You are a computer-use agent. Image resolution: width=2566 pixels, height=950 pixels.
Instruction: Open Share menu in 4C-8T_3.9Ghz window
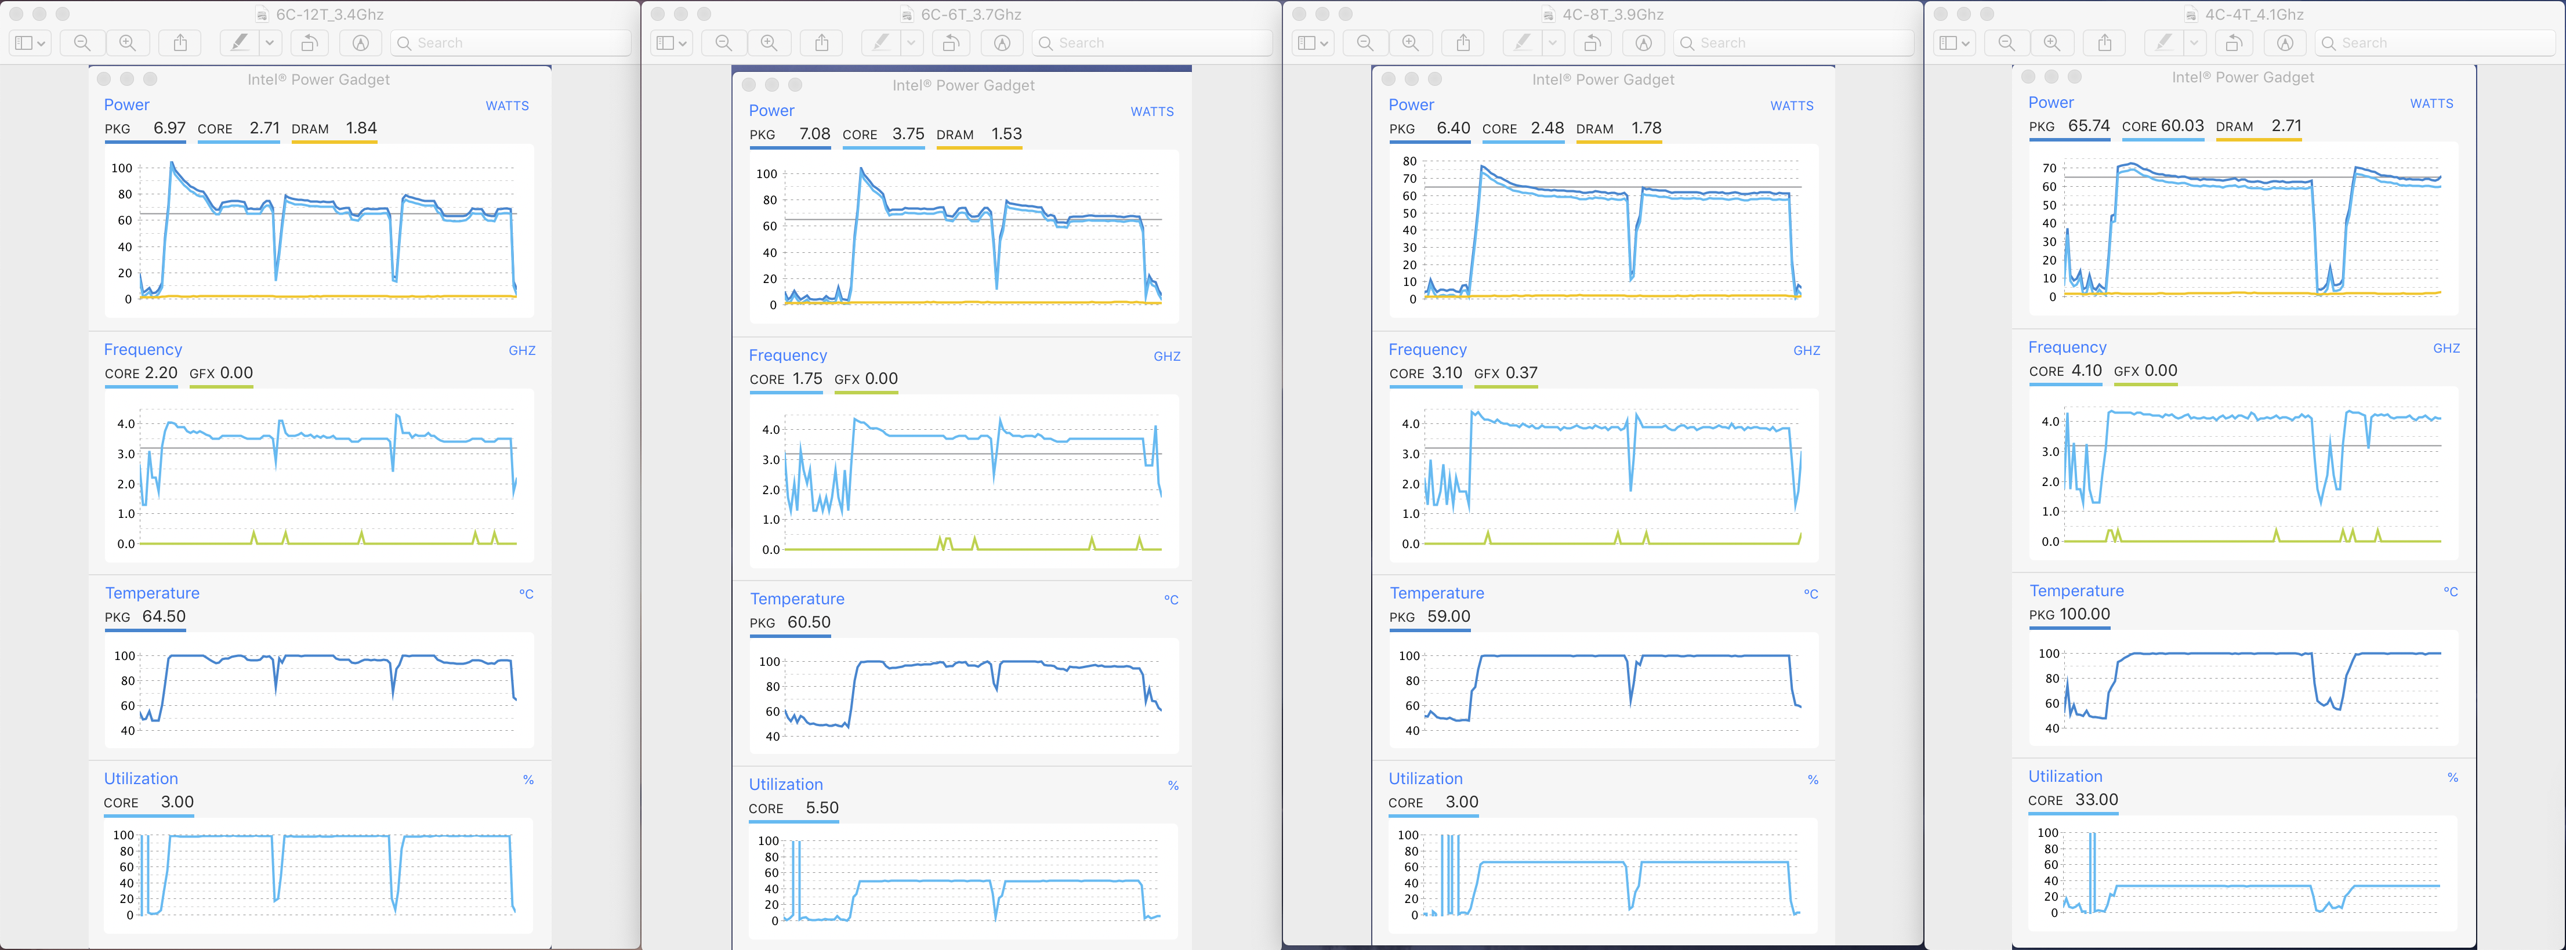1463,43
